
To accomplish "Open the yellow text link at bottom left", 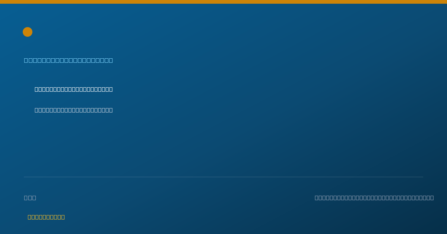I will coord(46,217).
